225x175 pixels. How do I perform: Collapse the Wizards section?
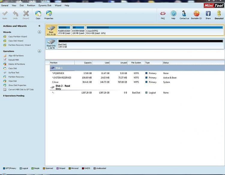(39, 32)
